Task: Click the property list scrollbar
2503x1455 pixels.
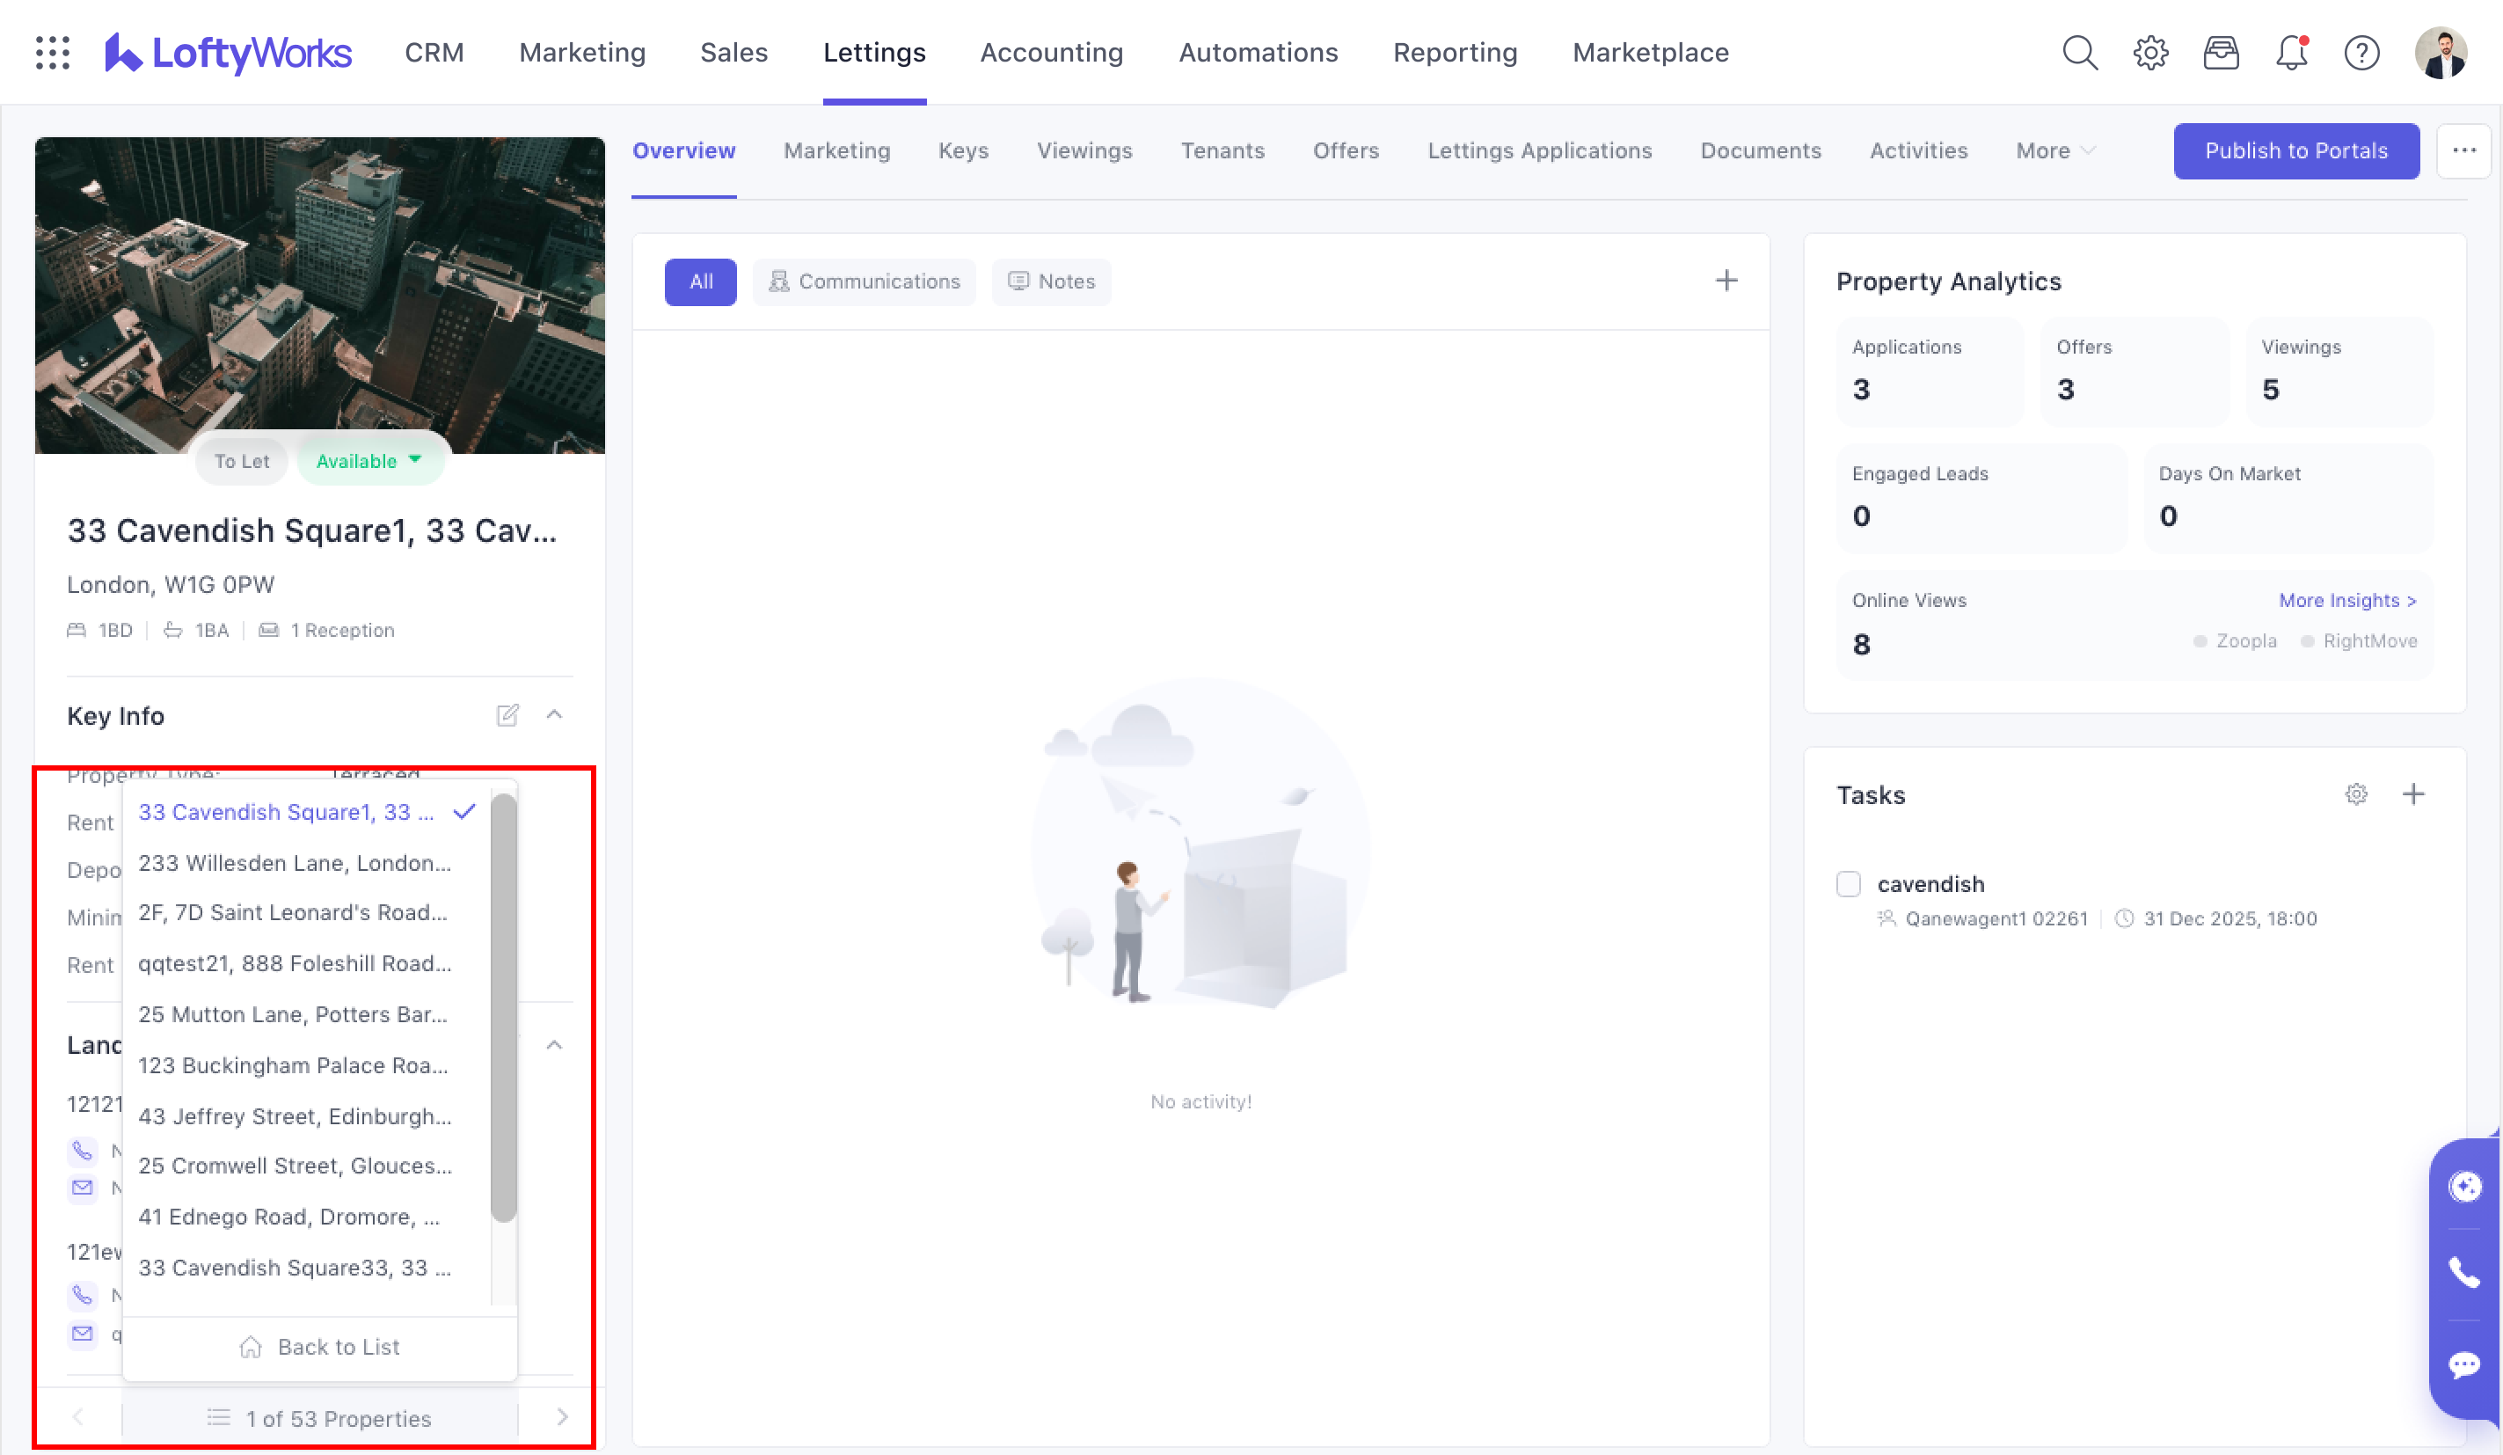Action: point(504,1008)
